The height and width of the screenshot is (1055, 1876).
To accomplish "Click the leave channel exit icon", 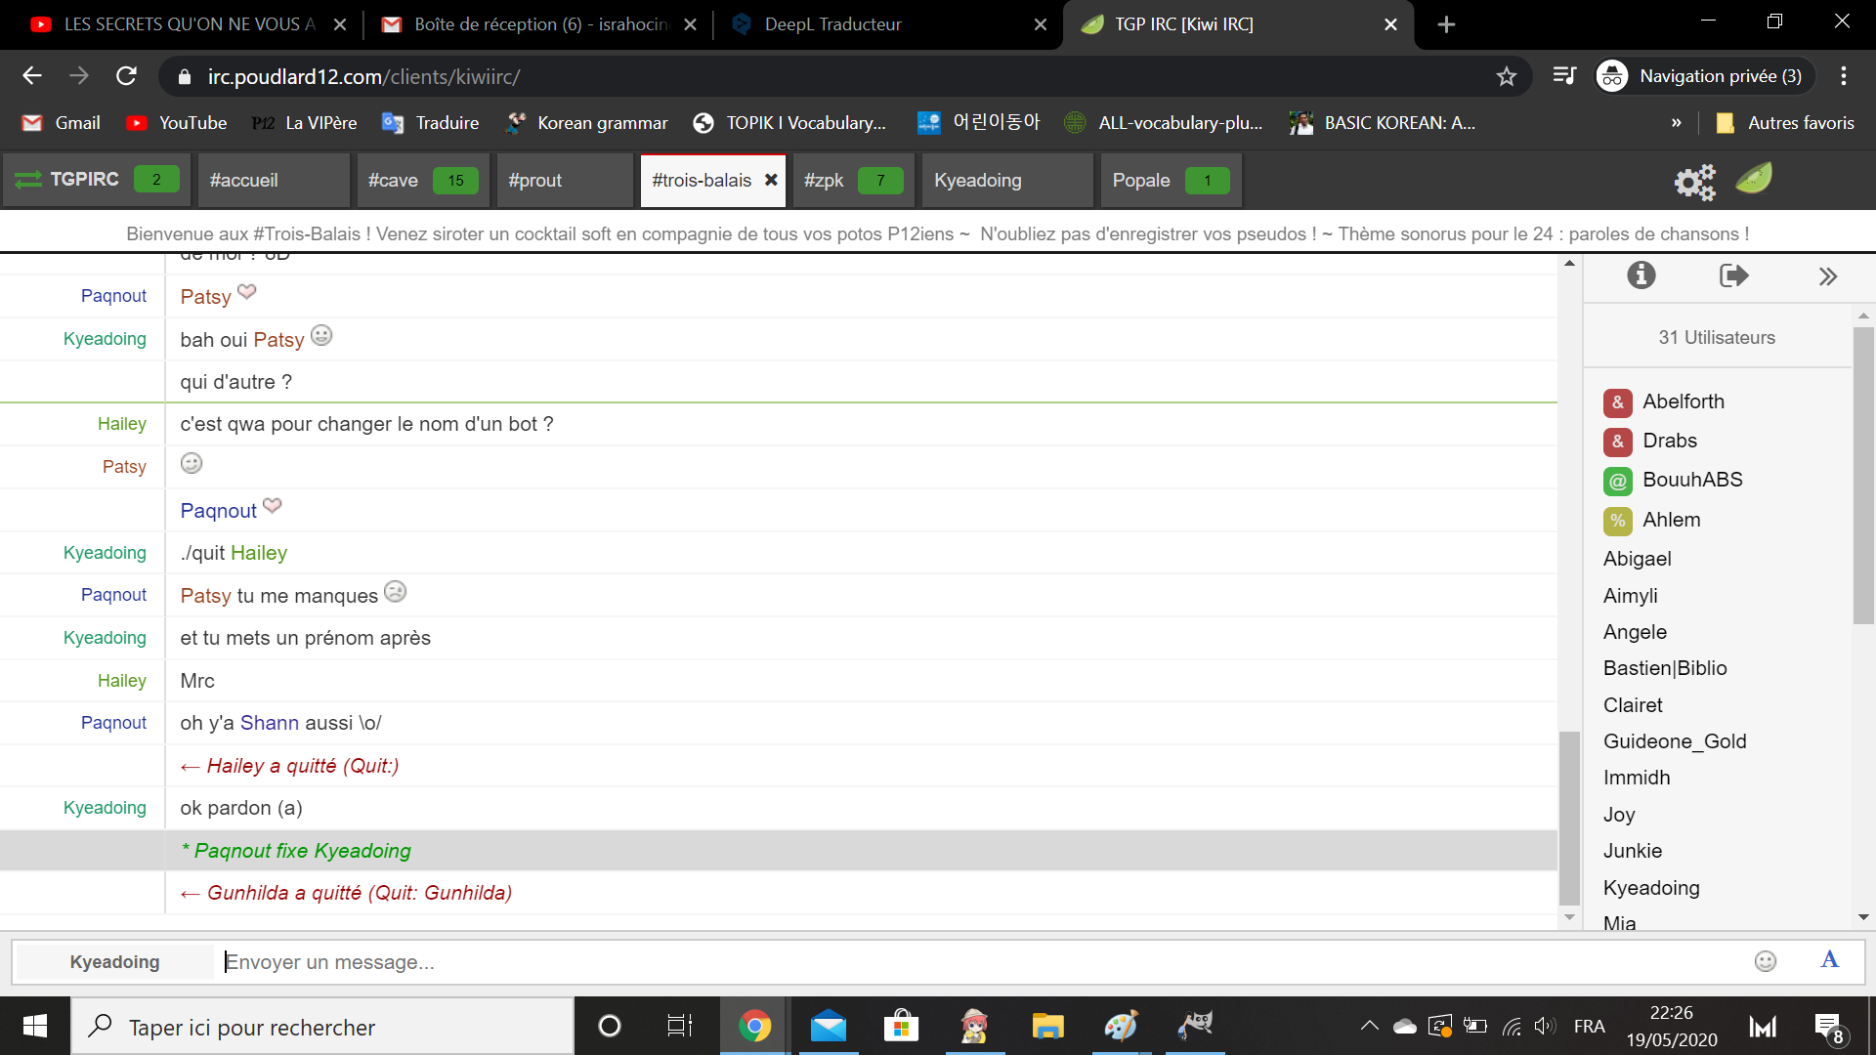I will [1733, 275].
